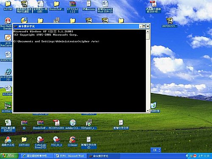Select the VTS_01_1 video file icon
212x159 pixels.
click(56, 141)
